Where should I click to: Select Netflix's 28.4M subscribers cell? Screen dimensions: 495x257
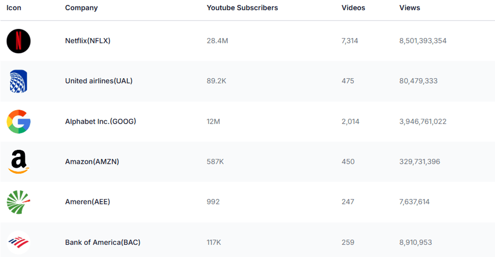click(217, 41)
